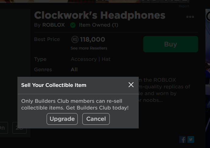Click the Robux currency icon
Screen dimensions: 210x148
pos(75,39)
